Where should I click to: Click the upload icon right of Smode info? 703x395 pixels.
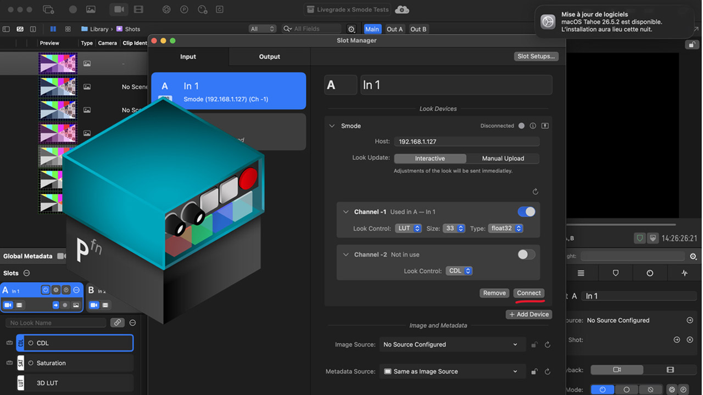(x=545, y=126)
